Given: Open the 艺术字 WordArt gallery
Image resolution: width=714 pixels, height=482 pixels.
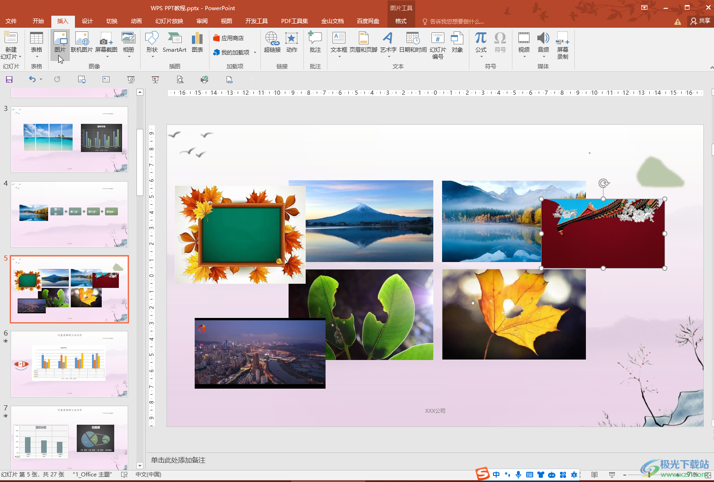Looking at the screenshot, I should pyautogui.click(x=388, y=45).
